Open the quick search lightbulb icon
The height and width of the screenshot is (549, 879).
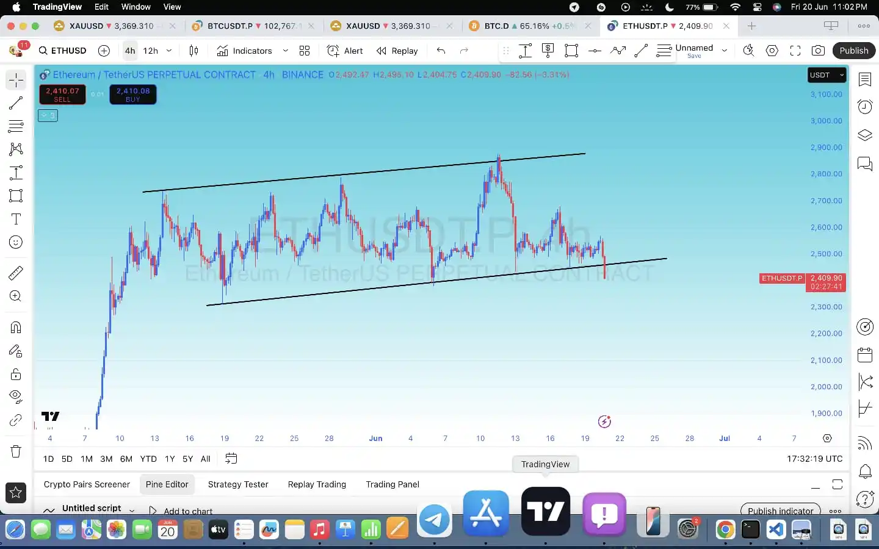[748, 51]
